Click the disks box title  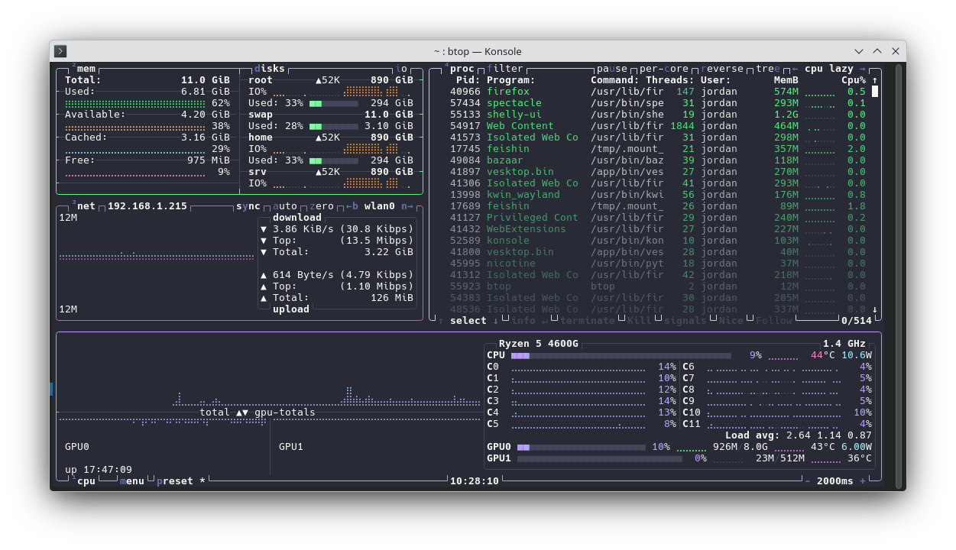[270, 69]
